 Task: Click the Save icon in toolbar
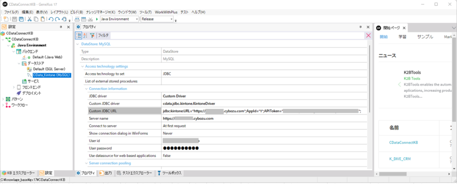coord(14,19)
